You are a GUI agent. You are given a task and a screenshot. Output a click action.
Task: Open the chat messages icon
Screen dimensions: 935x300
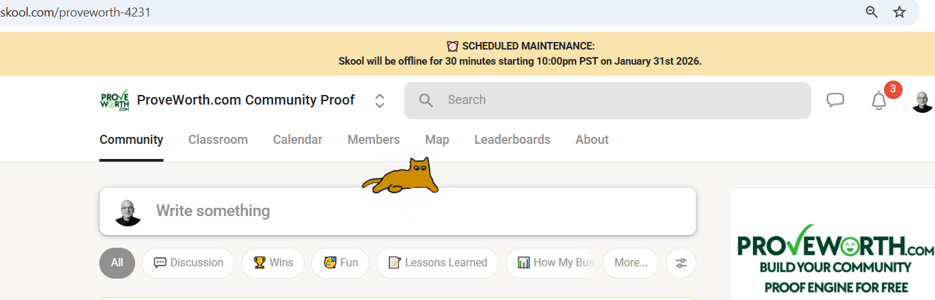(x=835, y=100)
